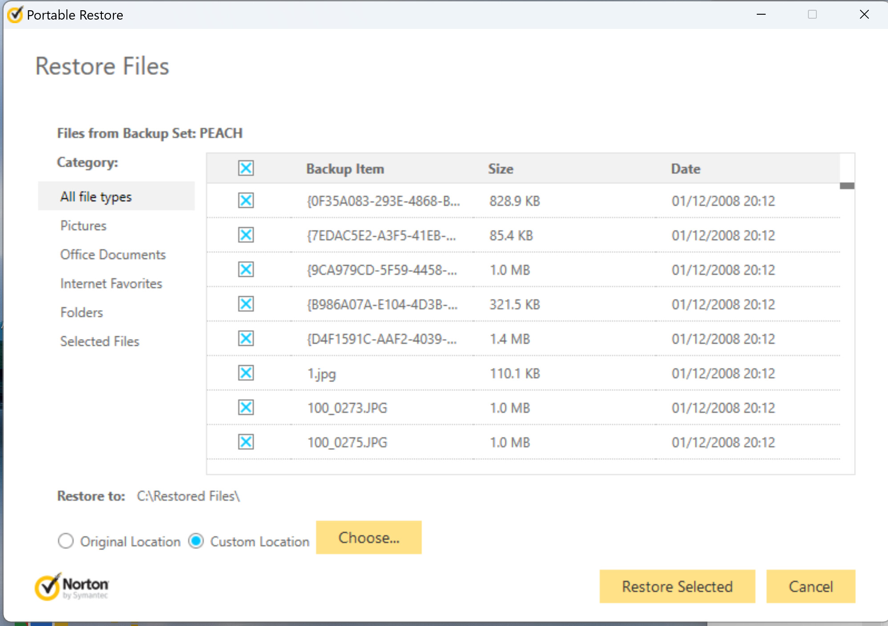Viewport: 888px width, 626px height.
Task: Click the Cancel button
Action: point(810,586)
